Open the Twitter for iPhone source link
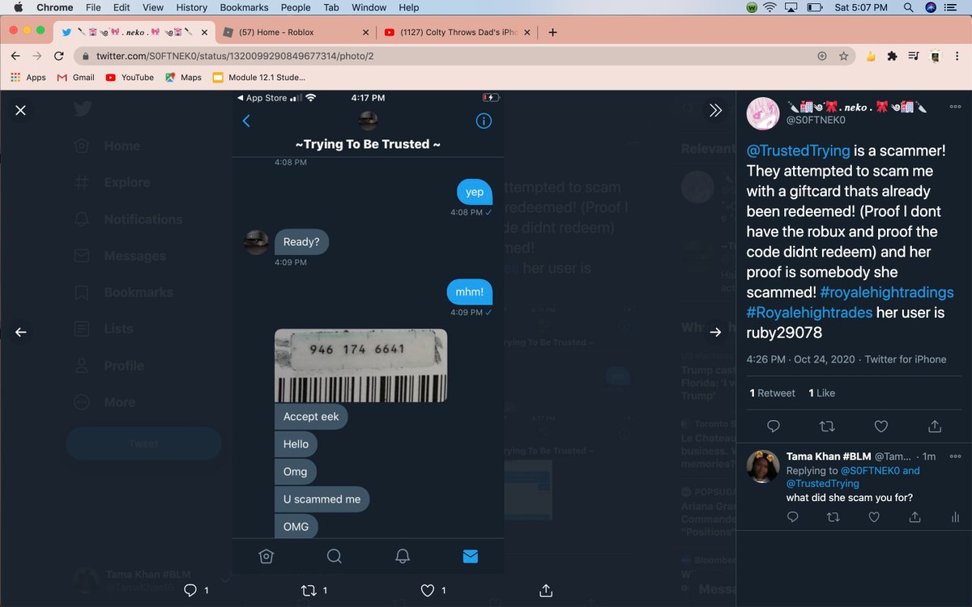Image resolution: width=972 pixels, height=607 pixels. (906, 359)
